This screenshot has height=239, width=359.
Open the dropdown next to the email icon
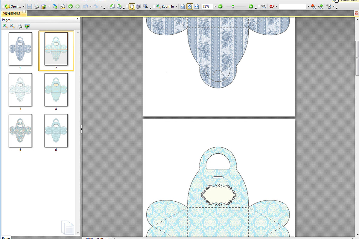49,6
